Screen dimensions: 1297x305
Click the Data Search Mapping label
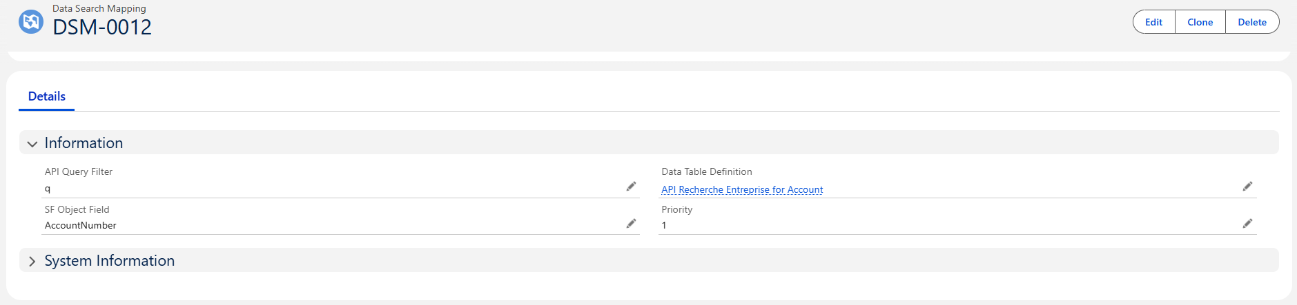[x=99, y=8]
